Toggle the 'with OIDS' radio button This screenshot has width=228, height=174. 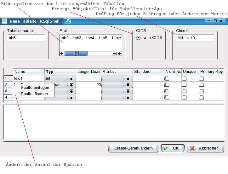[138, 38]
